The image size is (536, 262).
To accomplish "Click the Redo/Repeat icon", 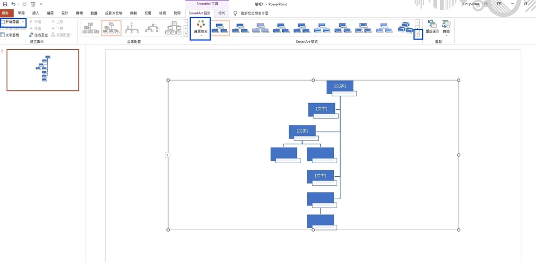I will tap(24, 4).
